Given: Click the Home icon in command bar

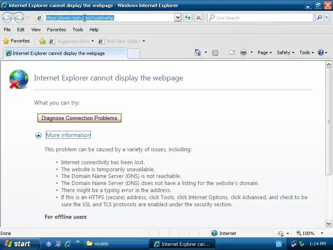Looking at the screenshot, I should (x=198, y=52).
